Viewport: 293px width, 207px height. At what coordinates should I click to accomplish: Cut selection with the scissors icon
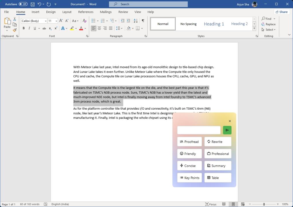coord(15,19)
